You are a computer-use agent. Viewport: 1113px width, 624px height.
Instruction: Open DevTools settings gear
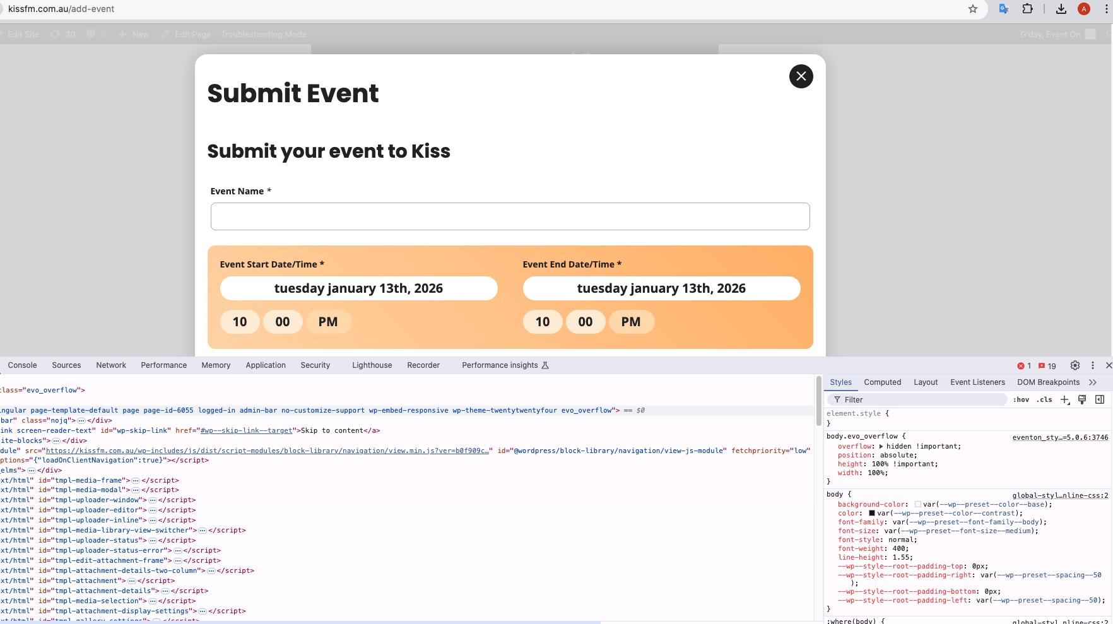[x=1075, y=365]
